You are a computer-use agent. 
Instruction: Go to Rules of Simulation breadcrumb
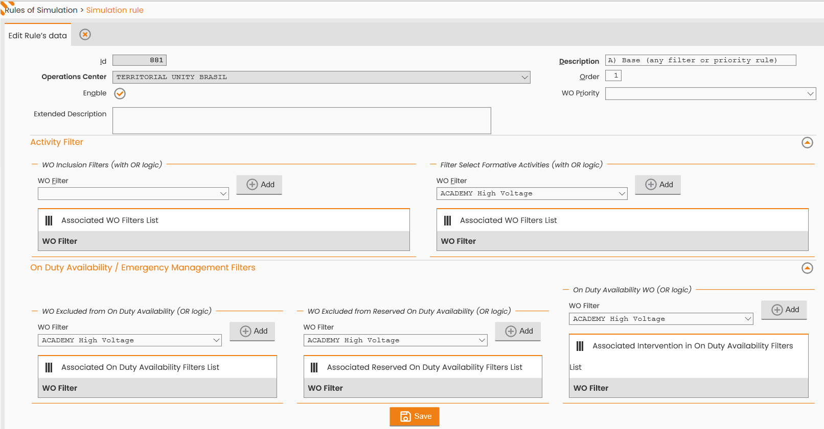41,10
